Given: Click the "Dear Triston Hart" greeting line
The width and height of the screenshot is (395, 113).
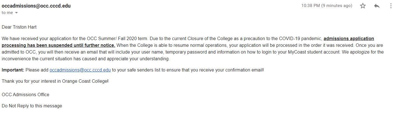Looking at the screenshot, I should [x=19, y=27].
